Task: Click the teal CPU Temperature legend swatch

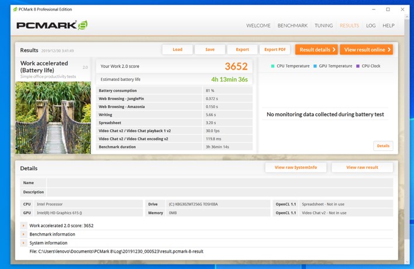Action: tap(272, 66)
